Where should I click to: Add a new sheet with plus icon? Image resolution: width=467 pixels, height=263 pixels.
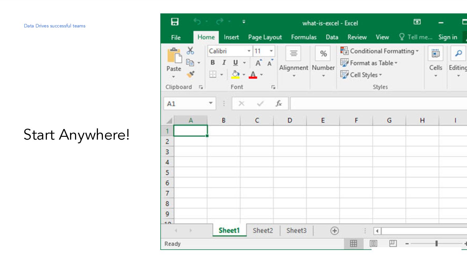[334, 231]
